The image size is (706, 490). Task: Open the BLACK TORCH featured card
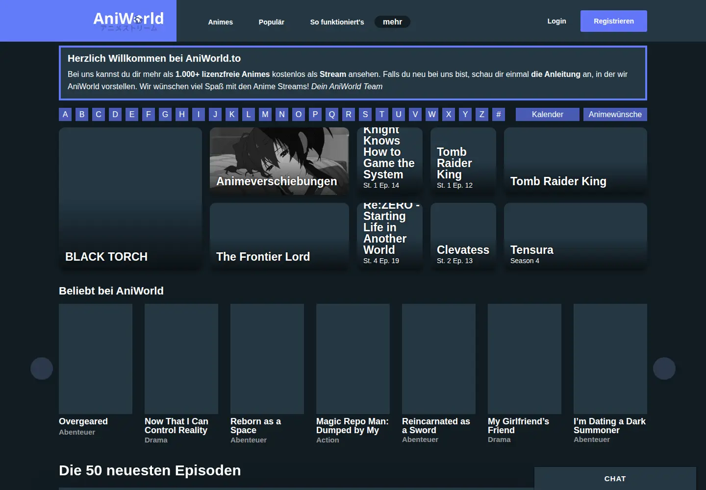click(130, 199)
